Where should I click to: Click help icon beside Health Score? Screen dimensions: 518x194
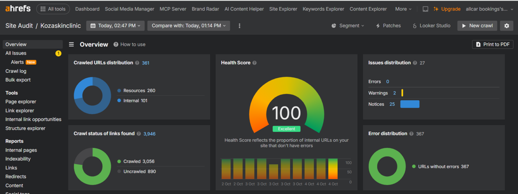(x=254, y=63)
